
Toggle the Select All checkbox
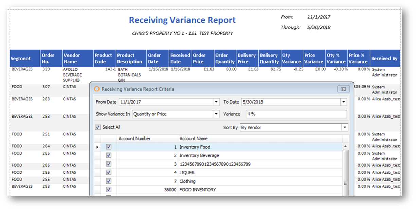[98, 127]
